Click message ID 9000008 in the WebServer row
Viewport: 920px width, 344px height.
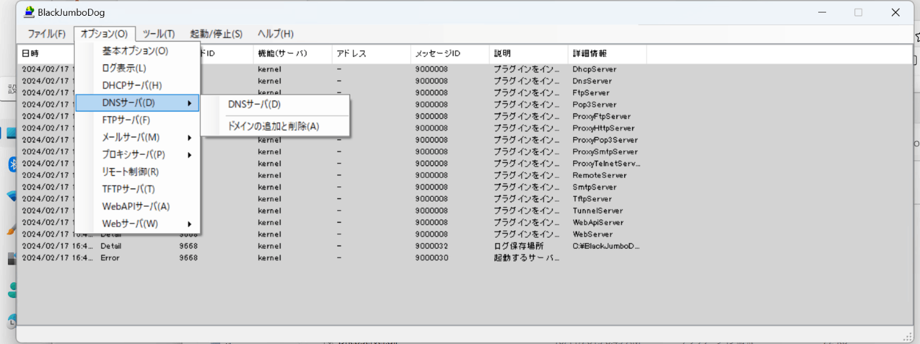(x=431, y=234)
